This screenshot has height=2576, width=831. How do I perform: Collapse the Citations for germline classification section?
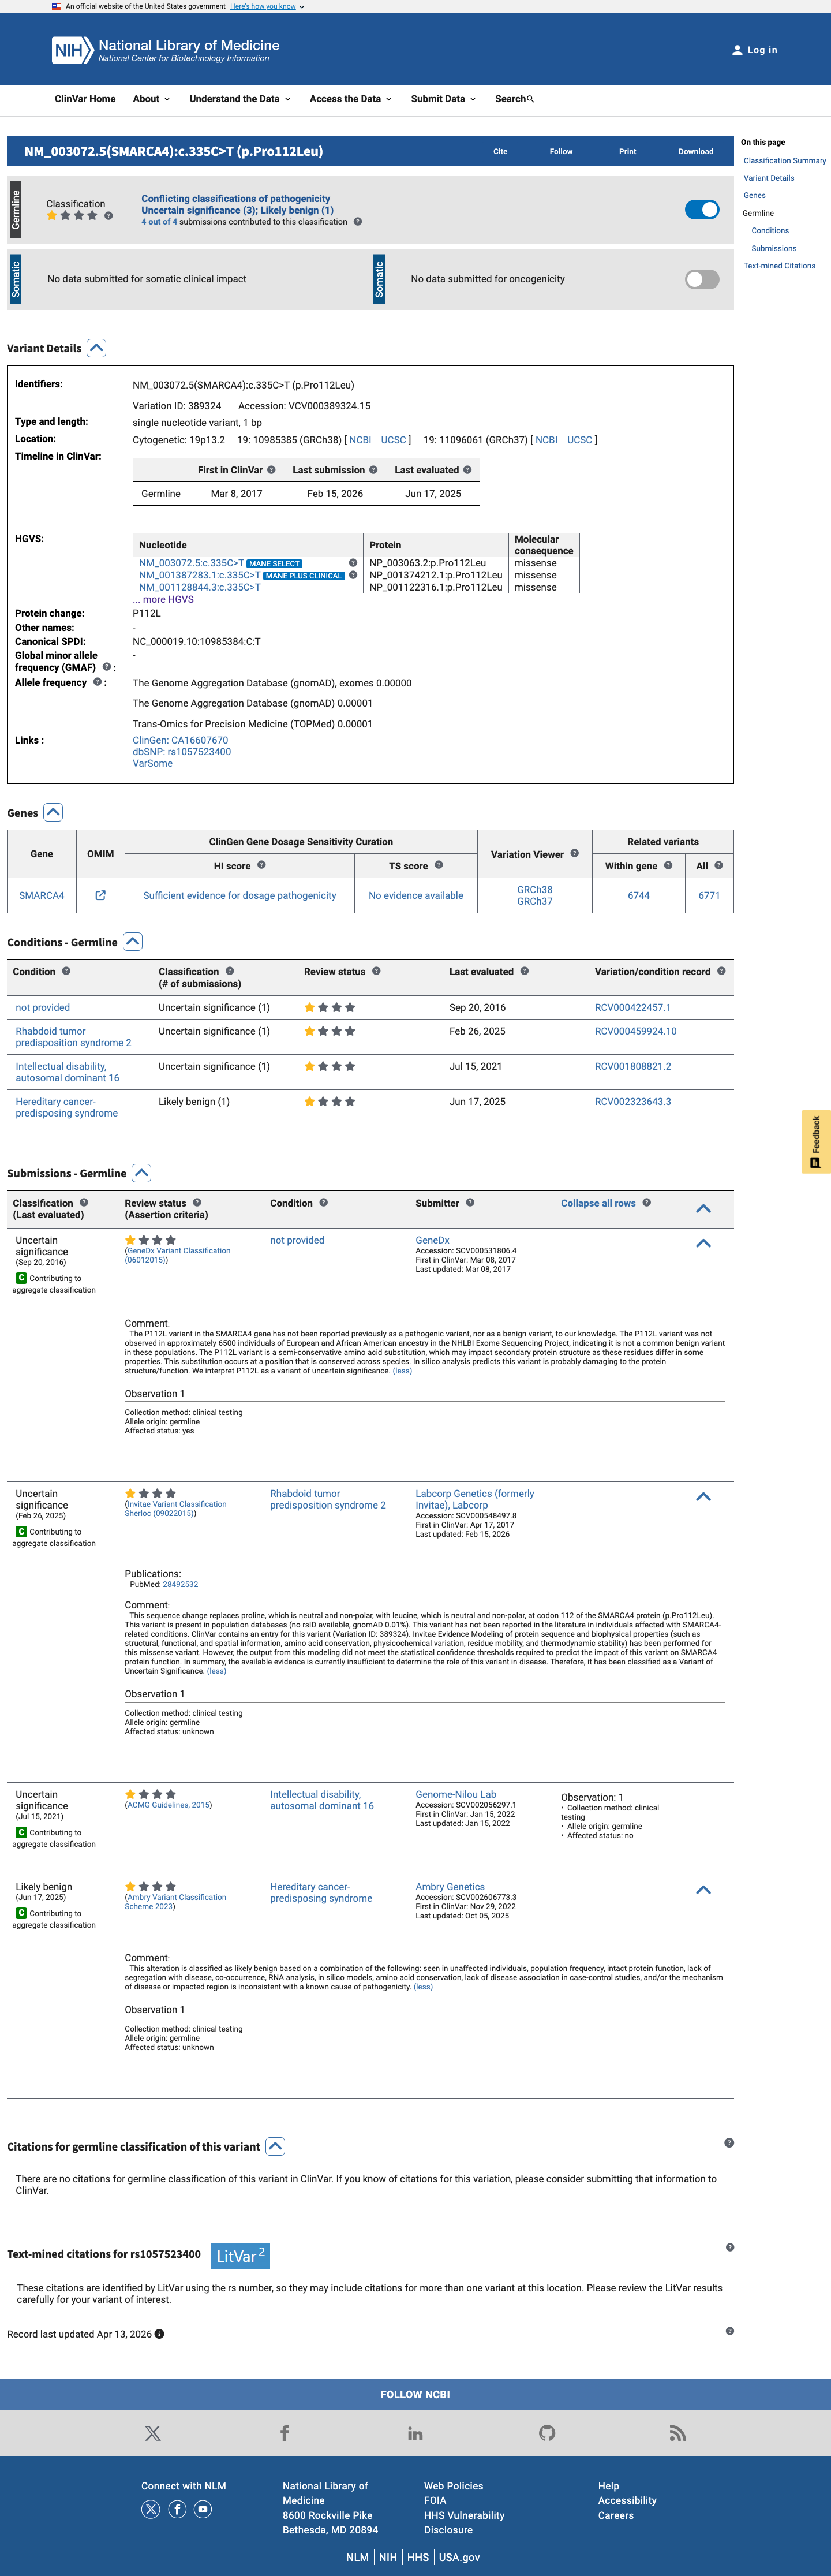click(x=276, y=2146)
